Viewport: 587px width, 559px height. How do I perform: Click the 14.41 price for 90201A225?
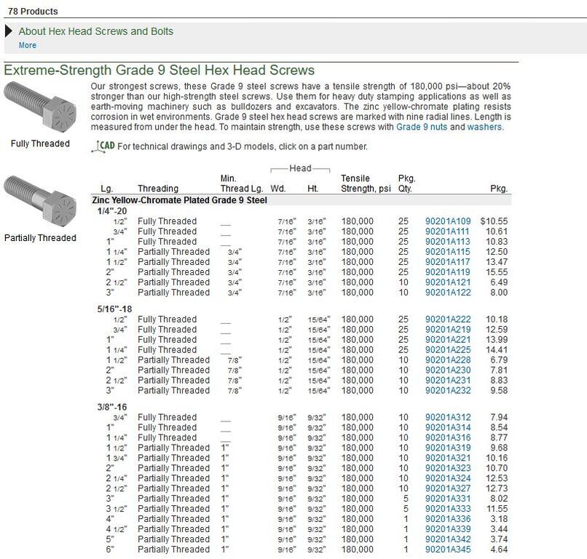pos(497,349)
